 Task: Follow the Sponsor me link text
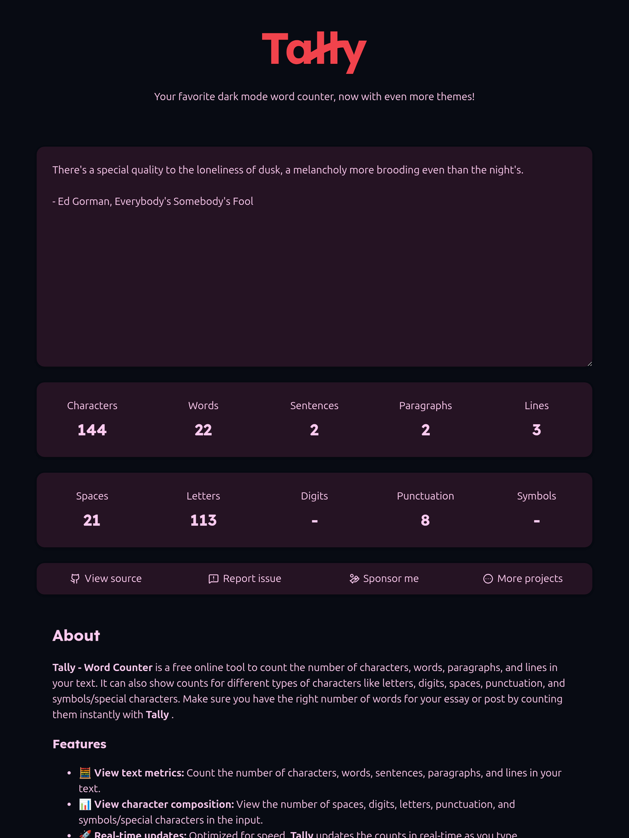[x=391, y=578]
